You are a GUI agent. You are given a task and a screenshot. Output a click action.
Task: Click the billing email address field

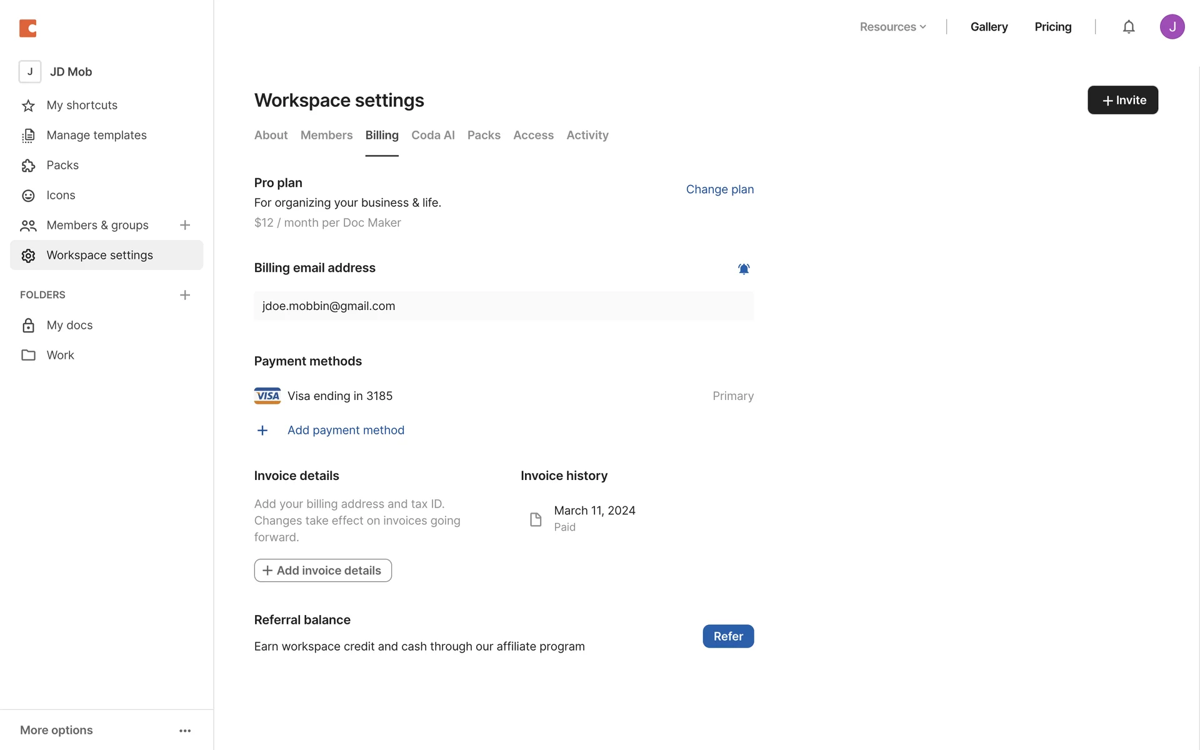pyautogui.click(x=503, y=306)
